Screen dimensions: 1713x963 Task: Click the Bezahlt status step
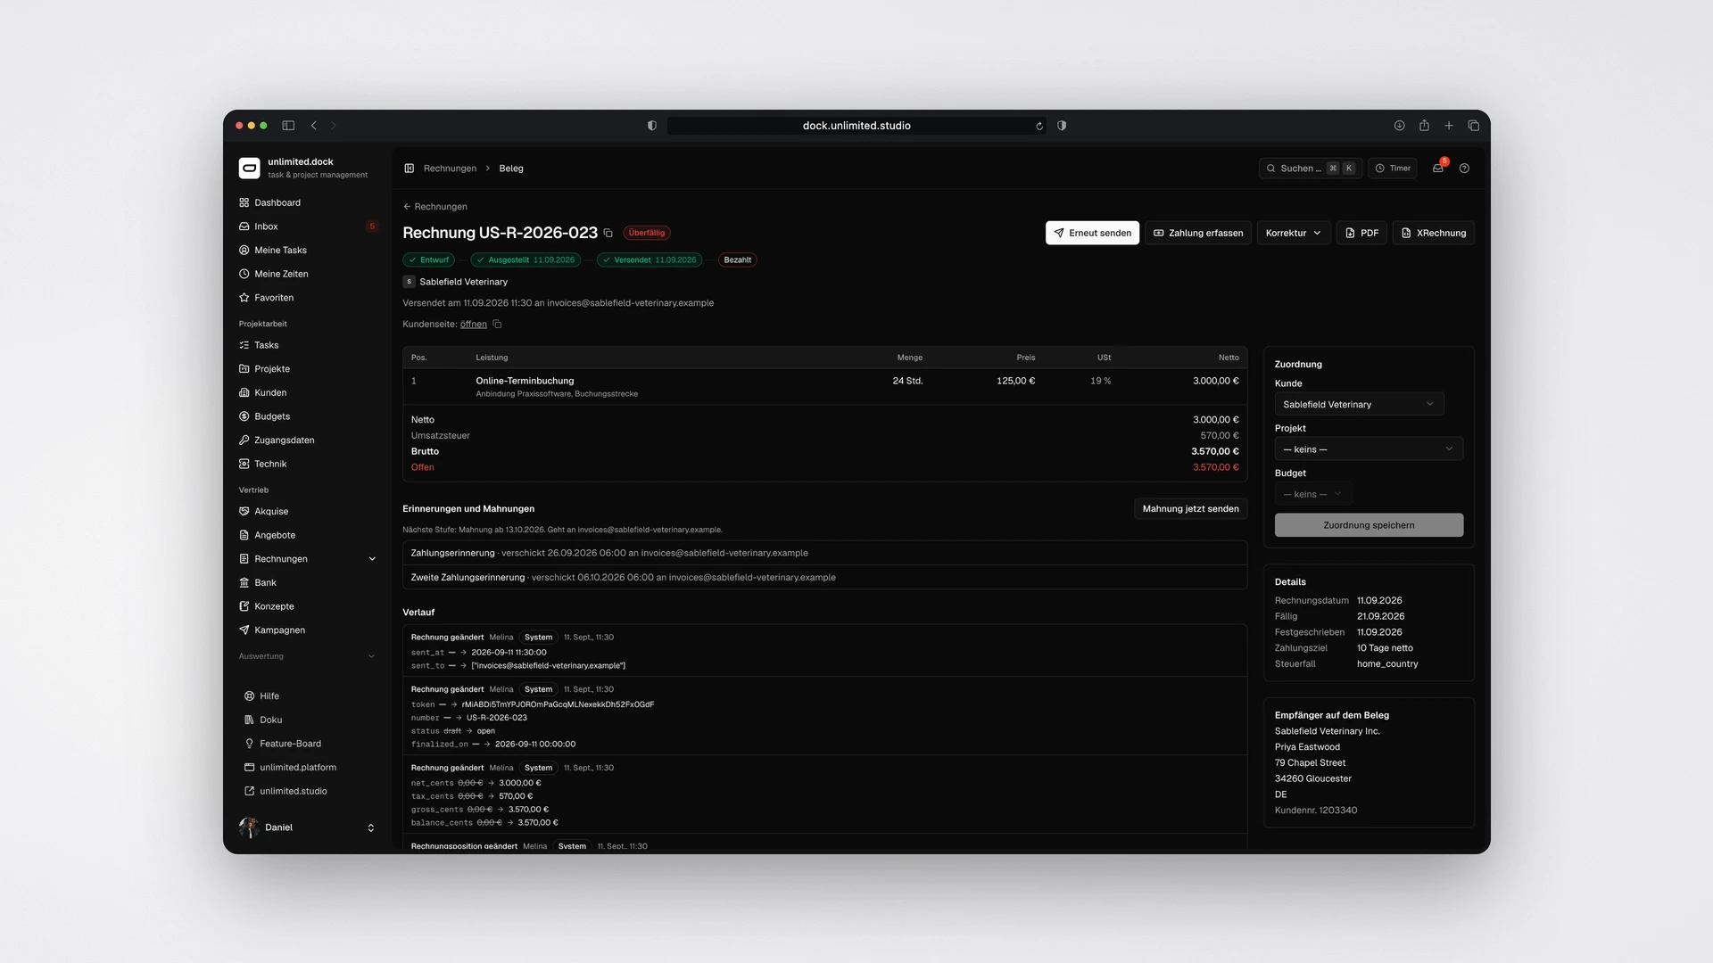[737, 260]
